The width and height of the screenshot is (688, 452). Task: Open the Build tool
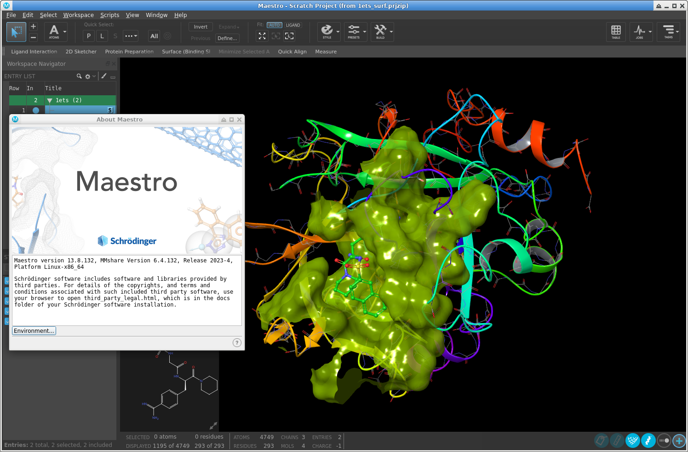pos(380,32)
